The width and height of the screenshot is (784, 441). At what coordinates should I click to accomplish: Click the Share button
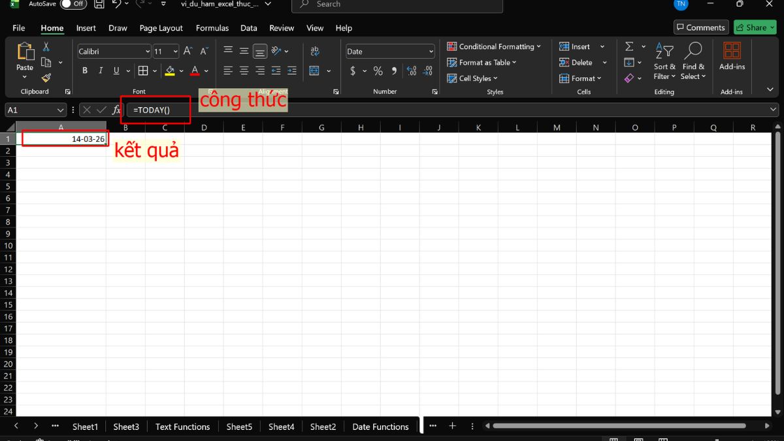[755, 27]
